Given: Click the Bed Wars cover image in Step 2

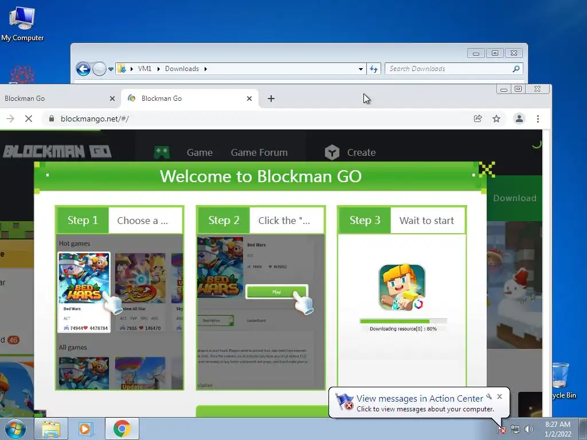Looking at the screenshot, I should tap(220, 267).
